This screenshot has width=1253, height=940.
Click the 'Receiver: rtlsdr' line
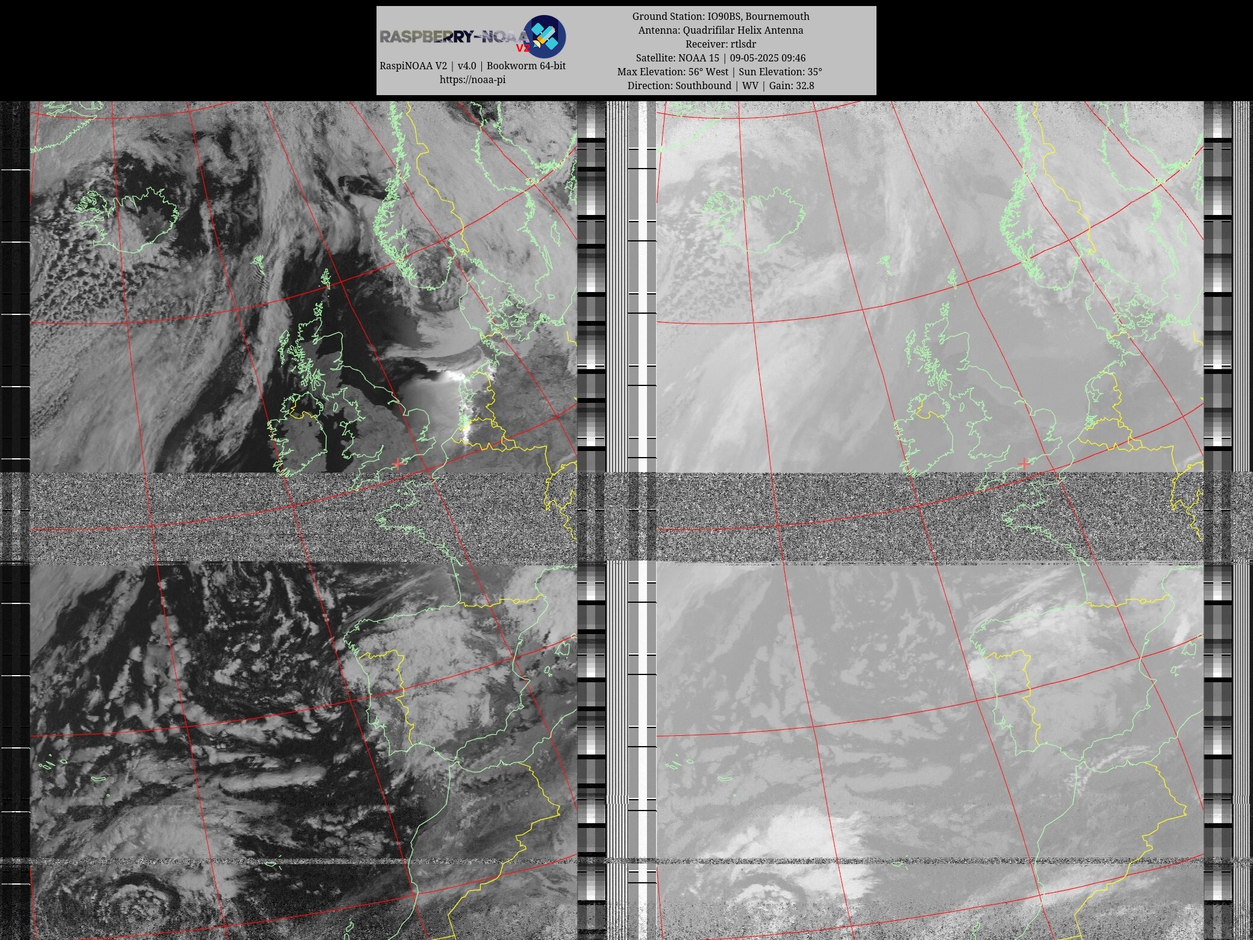pos(720,44)
